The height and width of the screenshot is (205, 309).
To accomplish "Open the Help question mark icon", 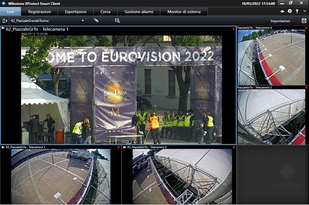I will point(290,11).
